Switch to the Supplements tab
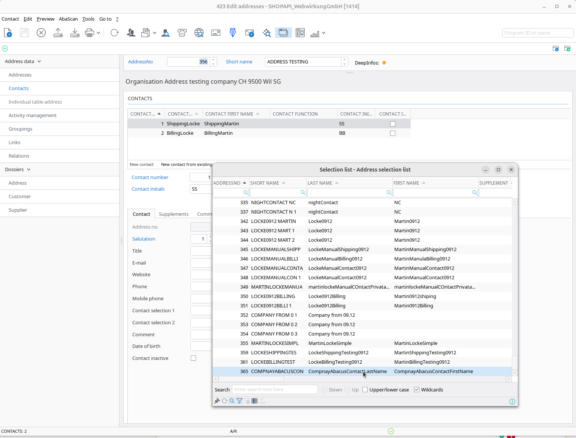The height and width of the screenshot is (438, 576). tap(174, 214)
